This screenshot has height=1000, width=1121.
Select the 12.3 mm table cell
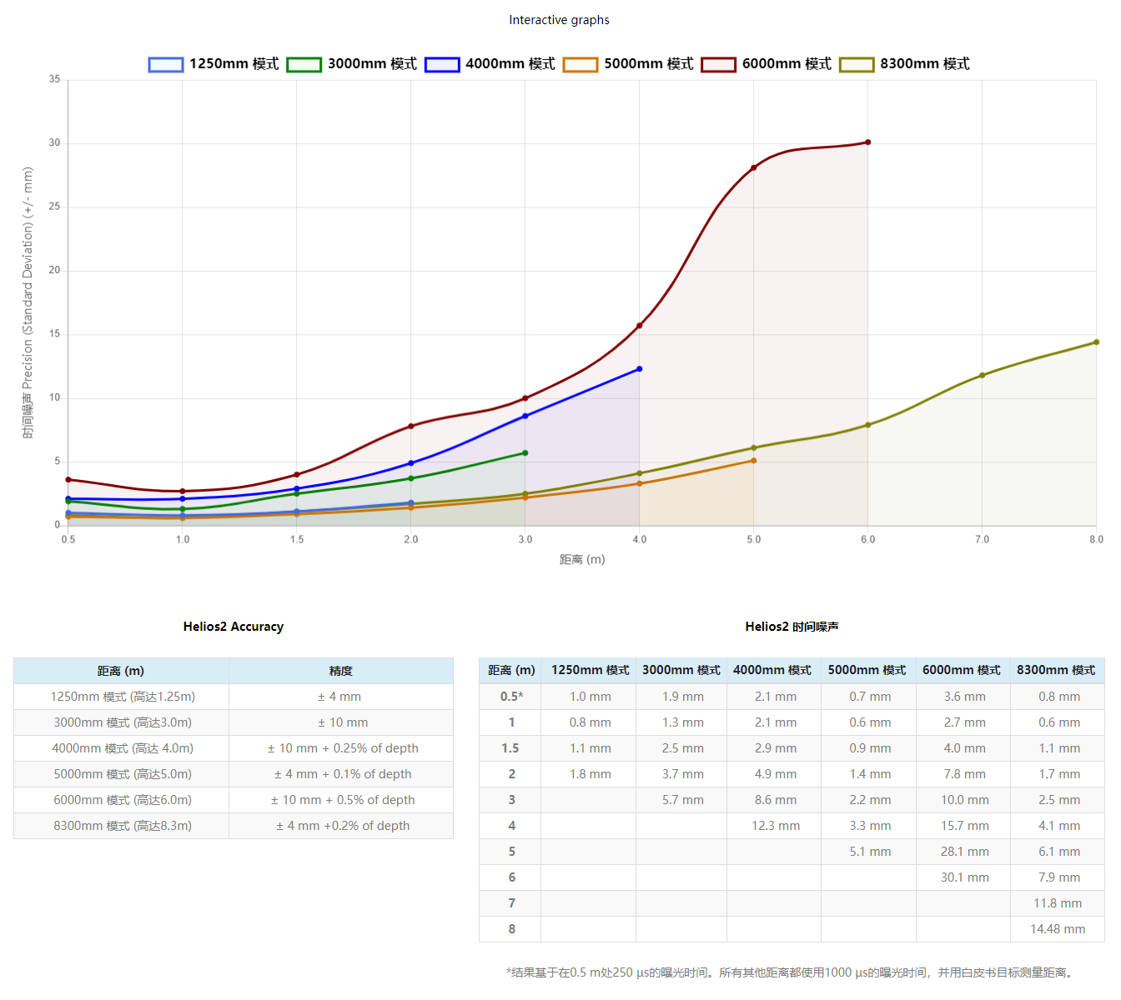pos(775,826)
